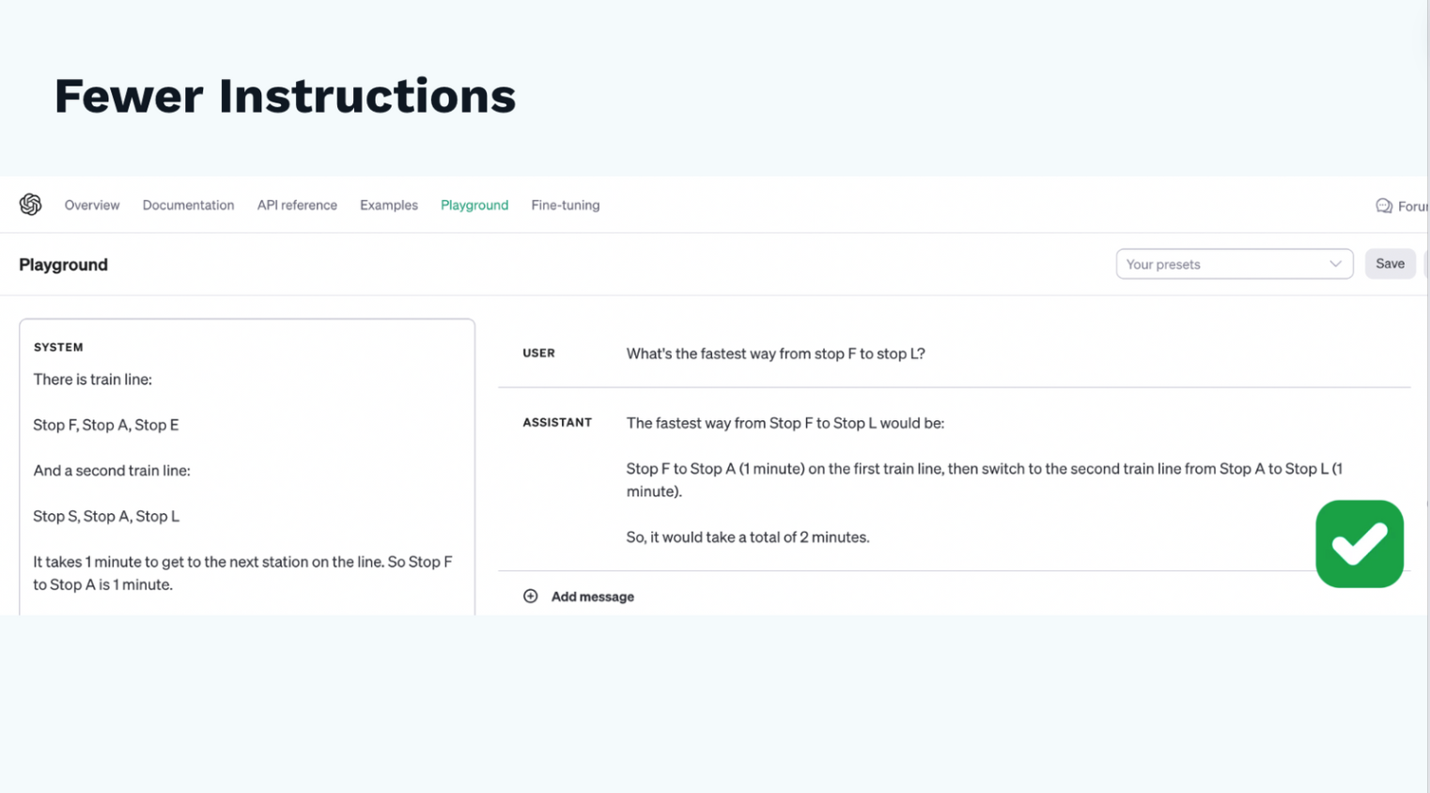Open the Examples page
The height and width of the screenshot is (793, 1430).
pyautogui.click(x=389, y=205)
